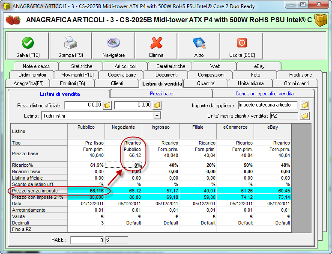Click the strawberry logo in header
This screenshot has height=254, width=332.
tap(13, 20)
